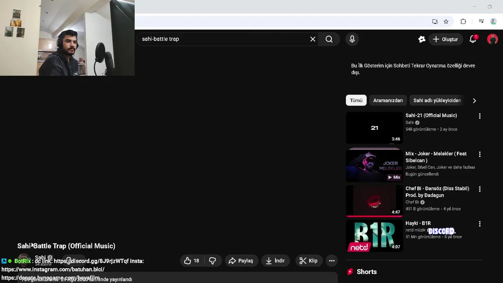
Task: Open the Sahi-21 video thumbnail
Action: (x=374, y=128)
